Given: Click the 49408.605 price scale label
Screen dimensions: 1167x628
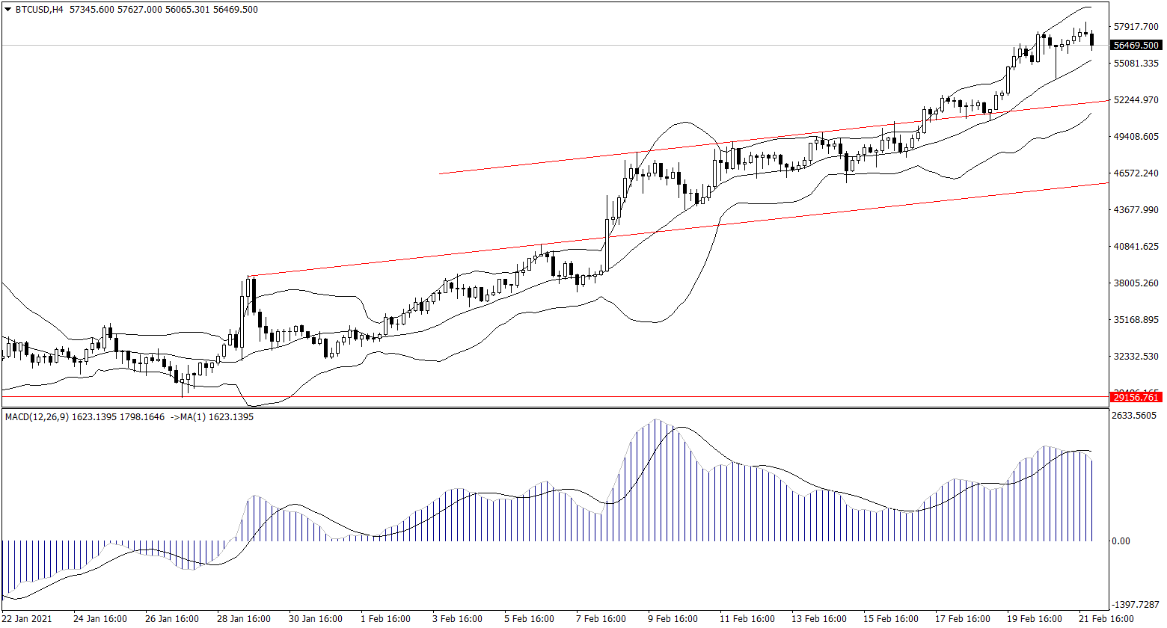Looking at the screenshot, I should coord(1136,137).
